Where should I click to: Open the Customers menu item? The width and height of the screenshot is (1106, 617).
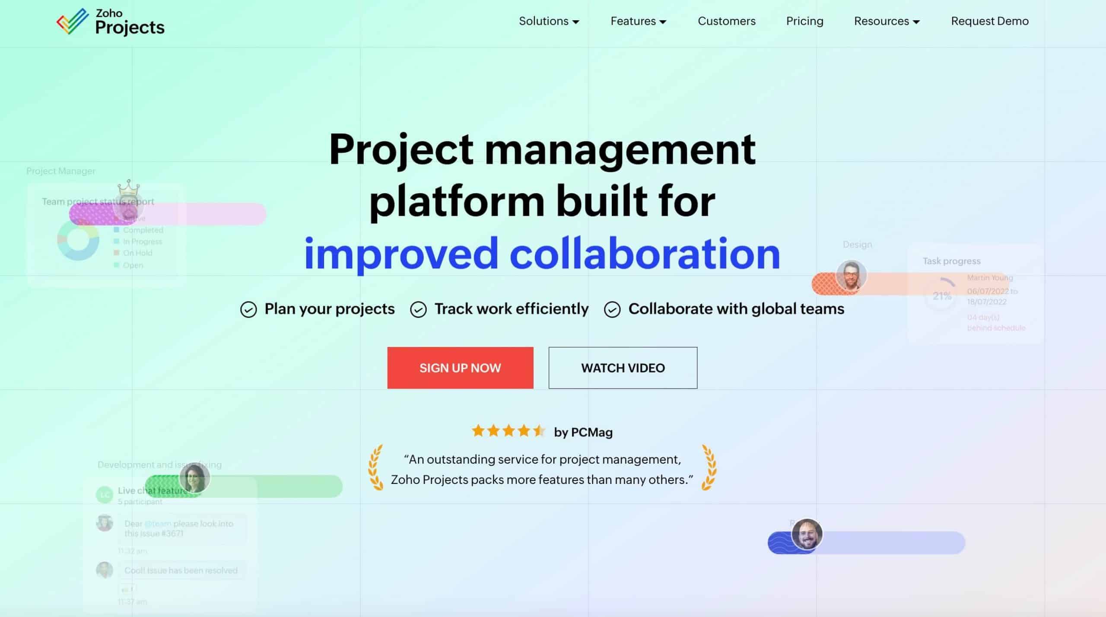(x=726, y=20)
